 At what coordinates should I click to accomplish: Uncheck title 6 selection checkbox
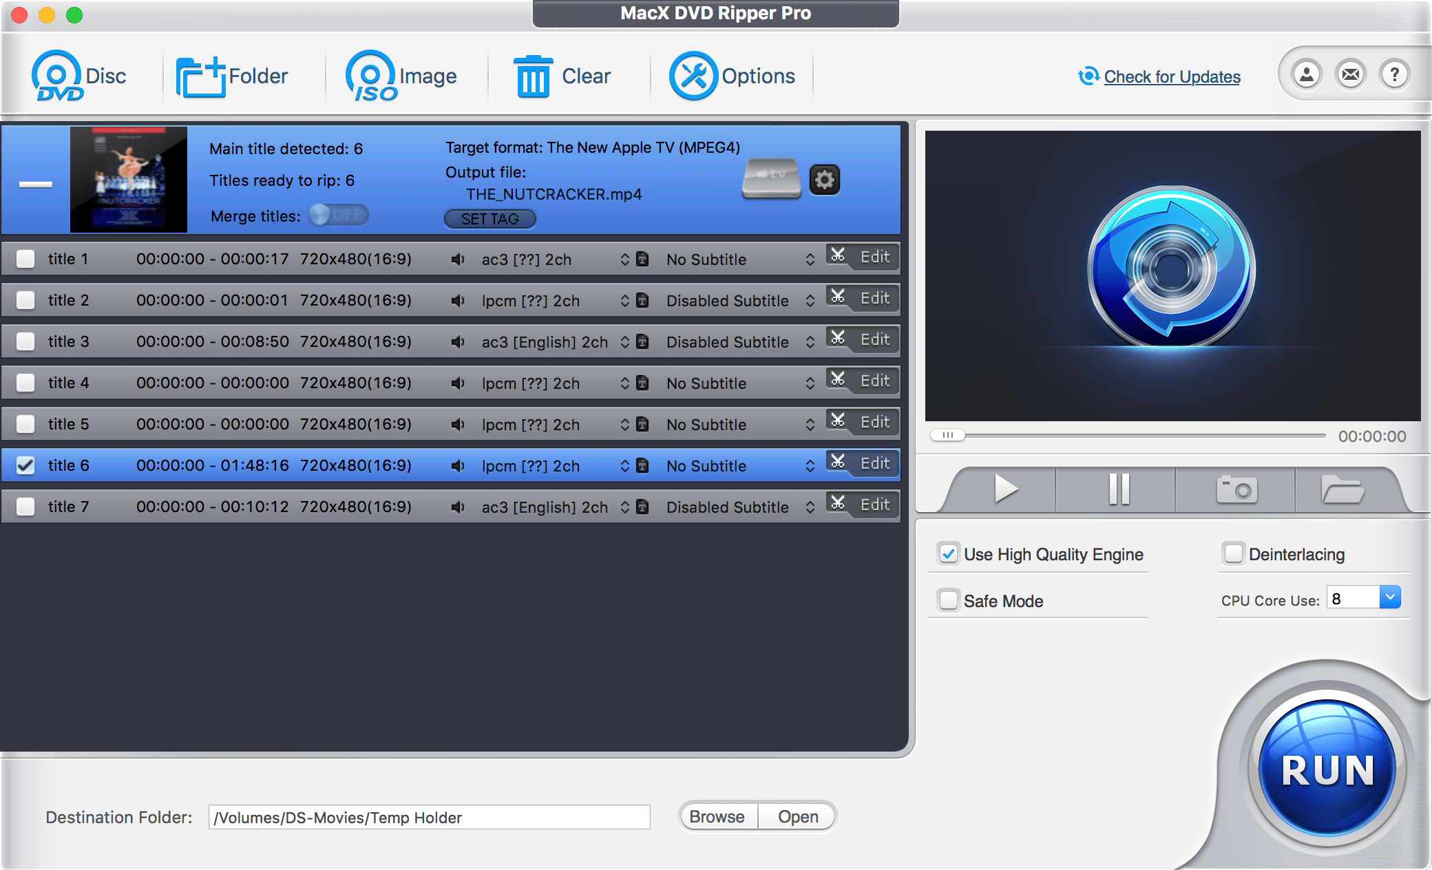[25, 465]
